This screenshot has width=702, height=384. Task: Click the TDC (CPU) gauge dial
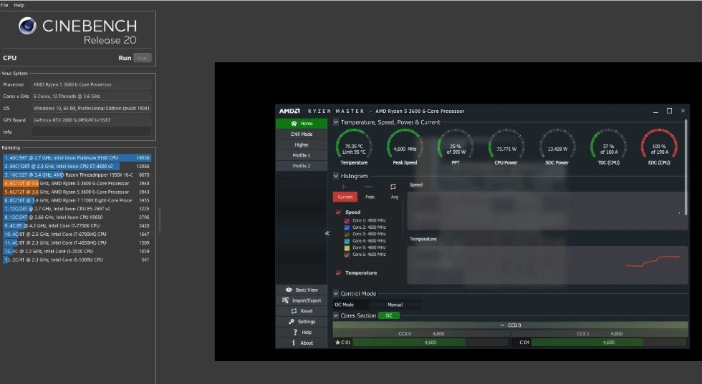coord(608,144)
